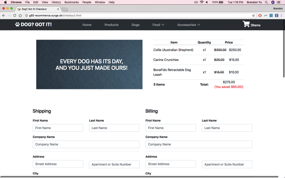The height and width of the screenshot is (178, 285).
Task: Click the Siri icon in menu bar
Action: tap(273, 2)
